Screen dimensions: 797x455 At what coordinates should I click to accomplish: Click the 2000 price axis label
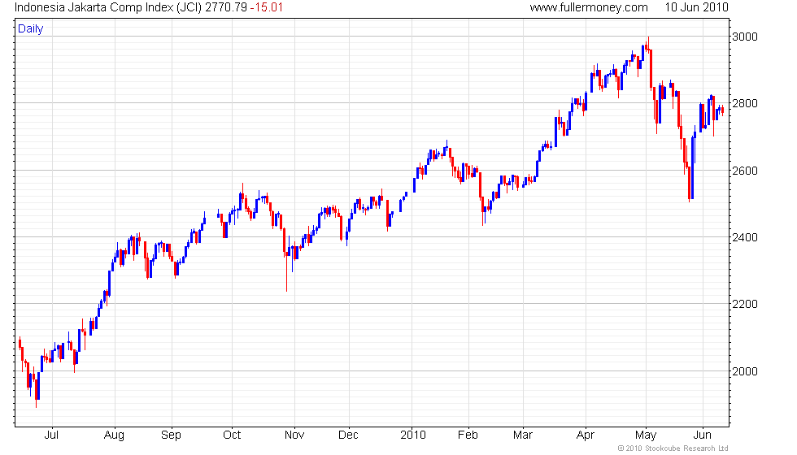745,371
